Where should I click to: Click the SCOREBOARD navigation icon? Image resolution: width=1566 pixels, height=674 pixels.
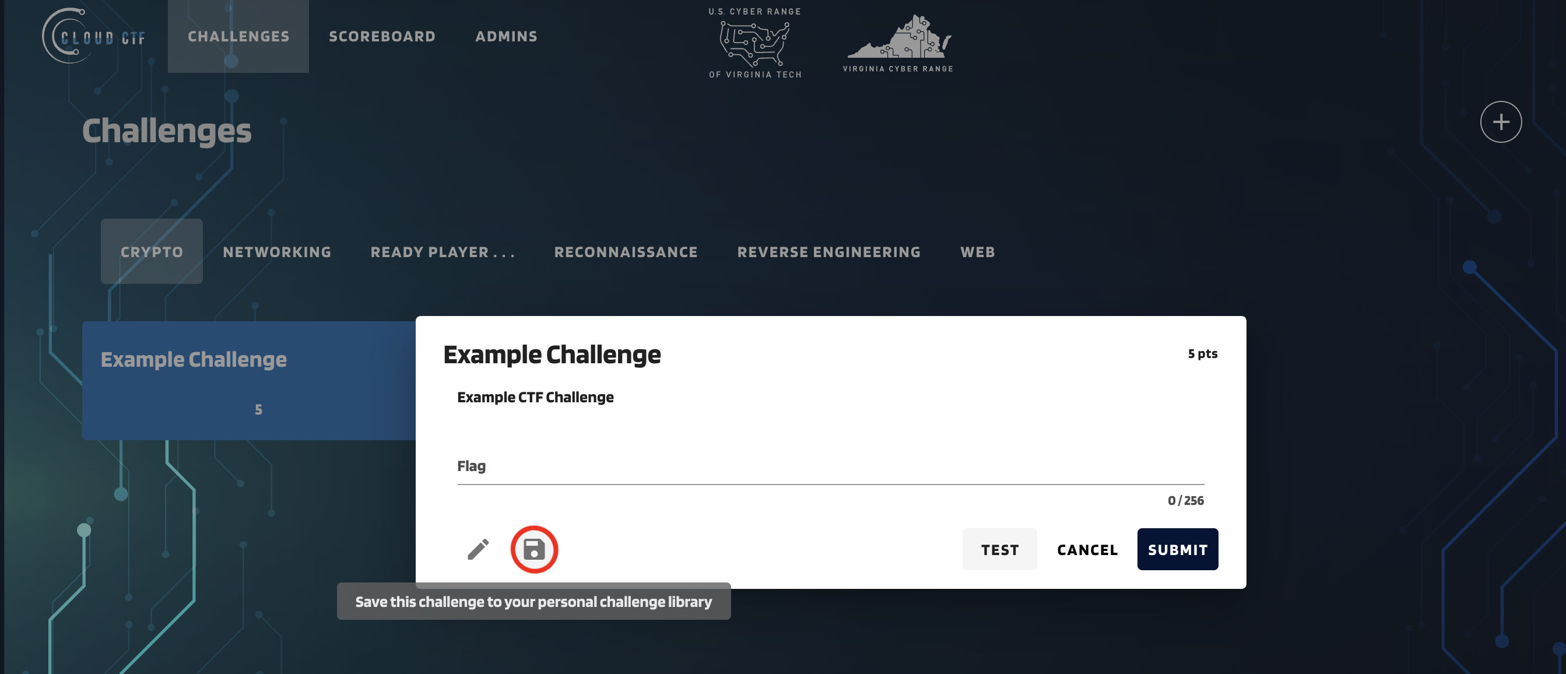pos(382,35)
